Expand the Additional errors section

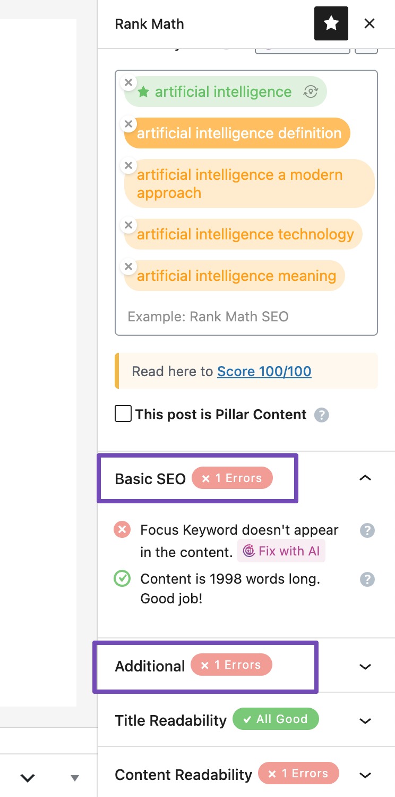pyautogui.click(x=365, y=666)
